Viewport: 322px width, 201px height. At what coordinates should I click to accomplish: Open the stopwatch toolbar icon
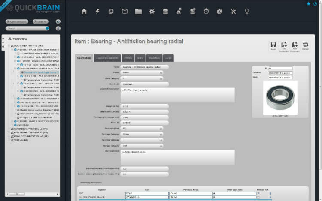pyautogui.click(x=206, y=11)
